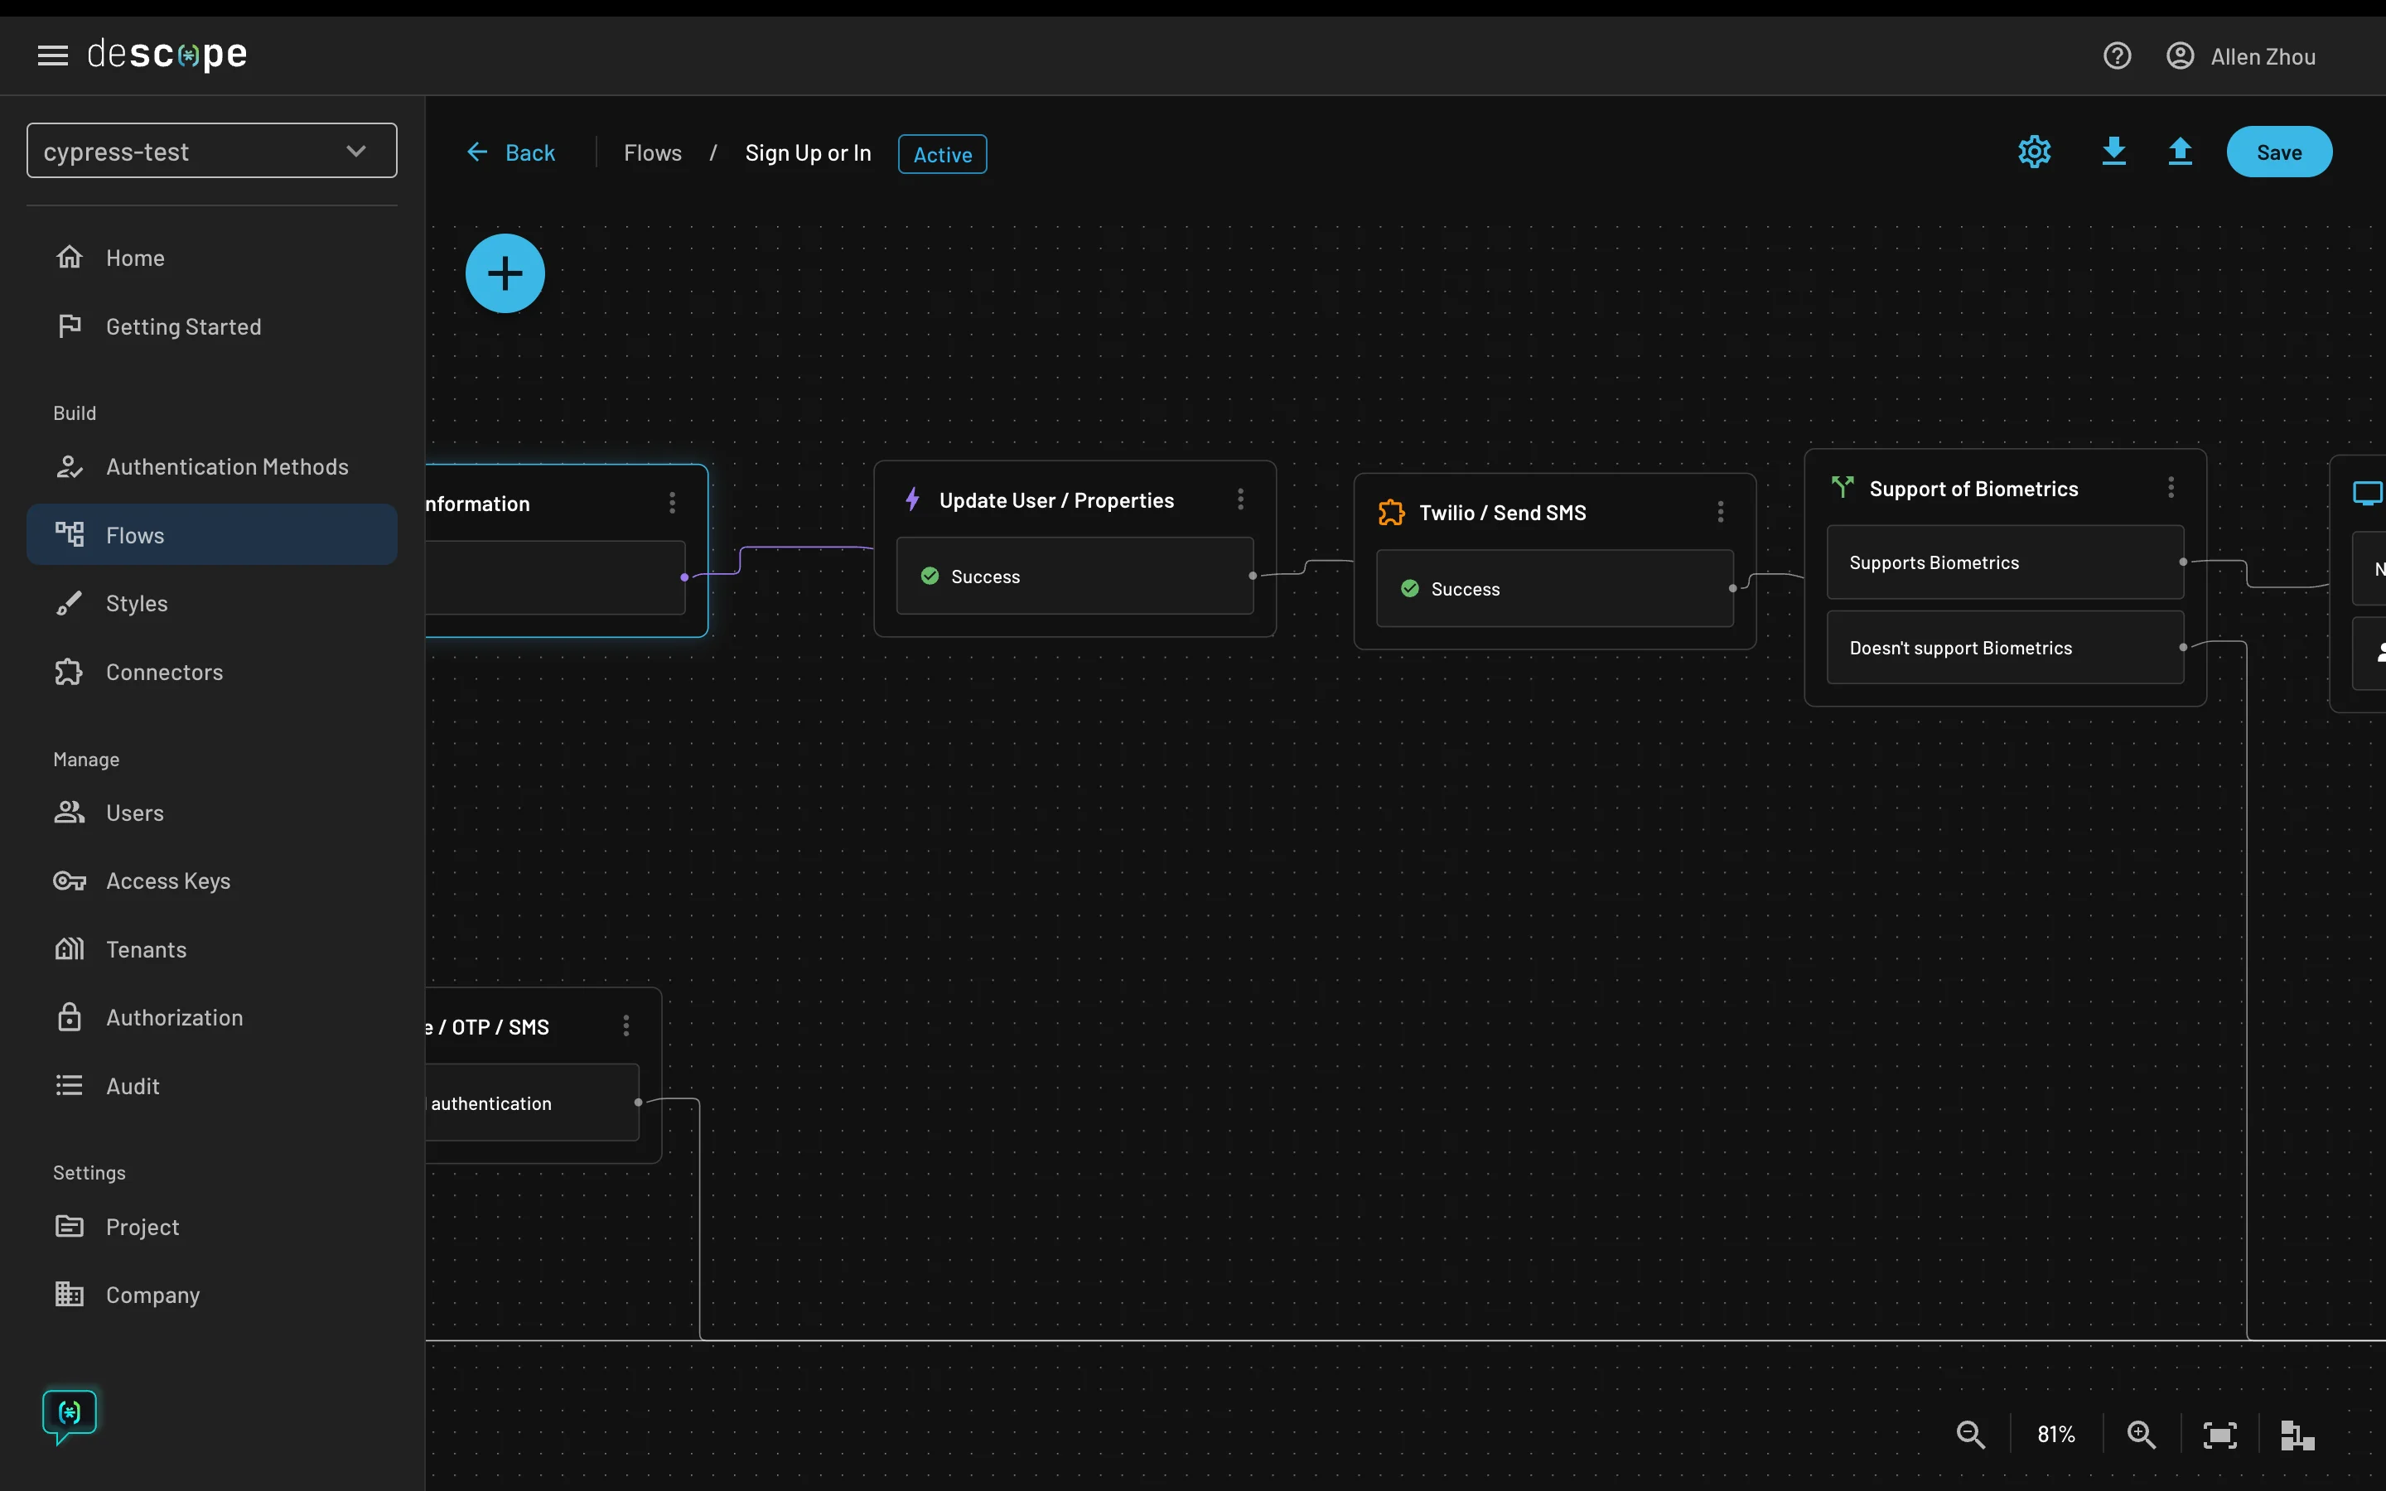This screenshot has height=1491, width=2386.
Task: Toggle the Active flow status badge
Action: 941,153
